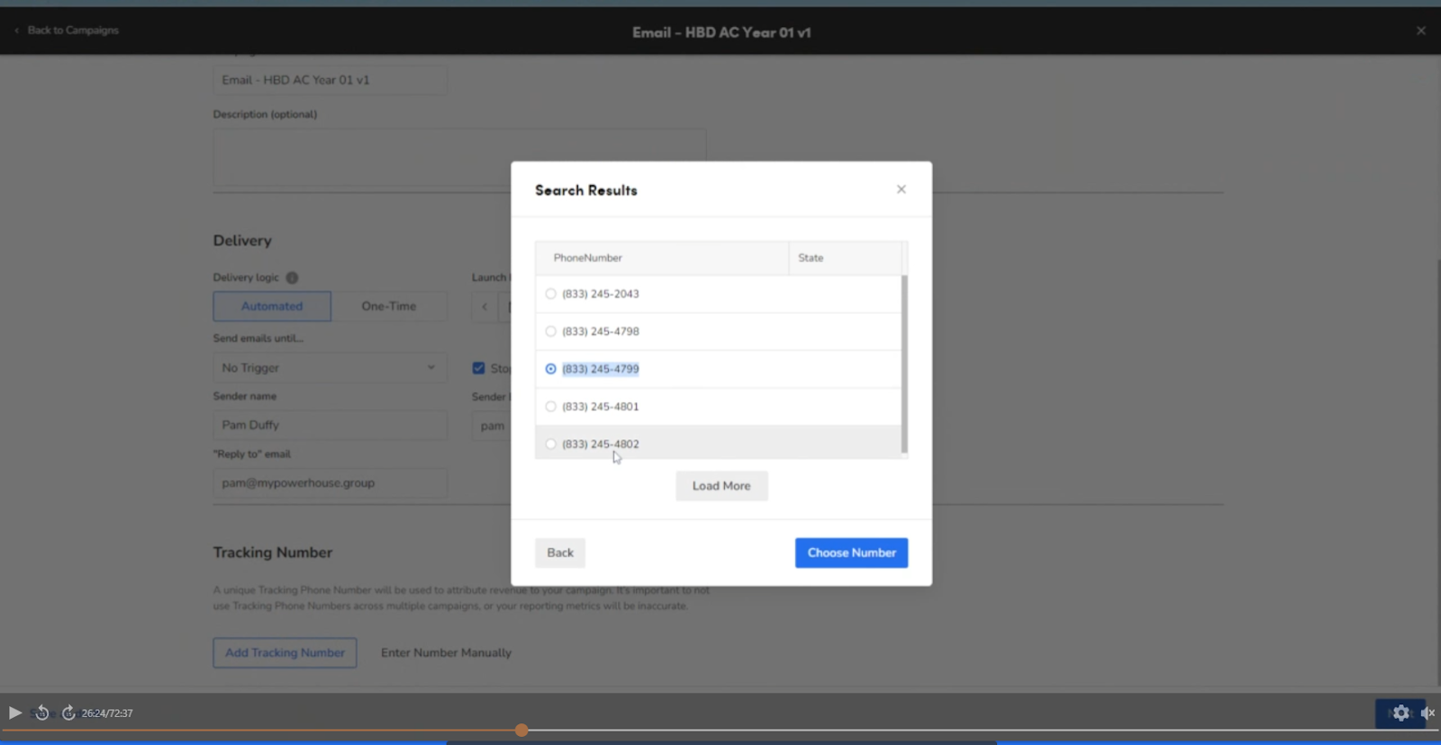The height and width of the screenshot is (745, 1441).
Task: Open the No Trigger dropdown
Action: 330,368
